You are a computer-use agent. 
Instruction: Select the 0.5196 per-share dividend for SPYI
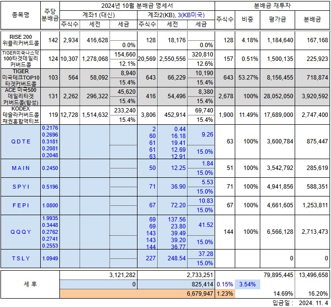pos(50,187)
